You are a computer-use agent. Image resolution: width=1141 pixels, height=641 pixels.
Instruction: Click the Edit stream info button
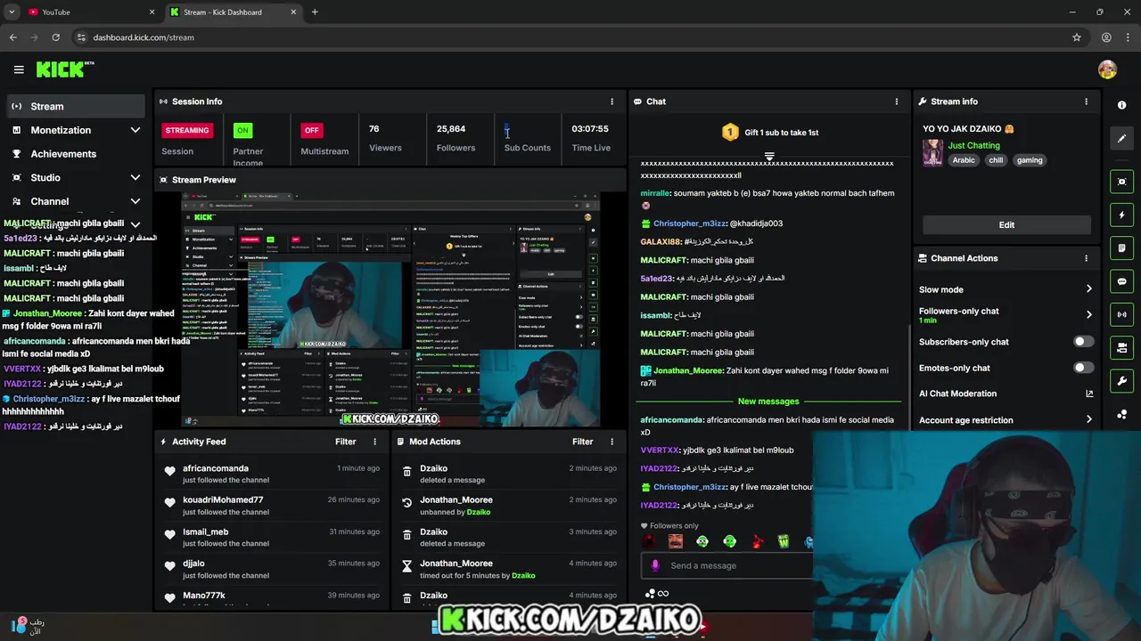pos(1006,224)
